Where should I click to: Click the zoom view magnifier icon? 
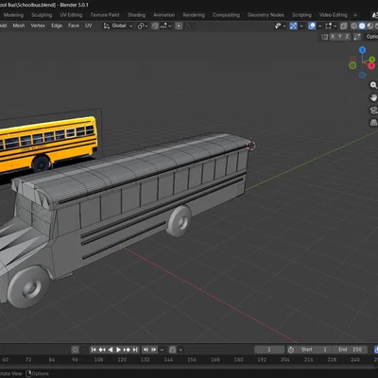click(373, 85)
